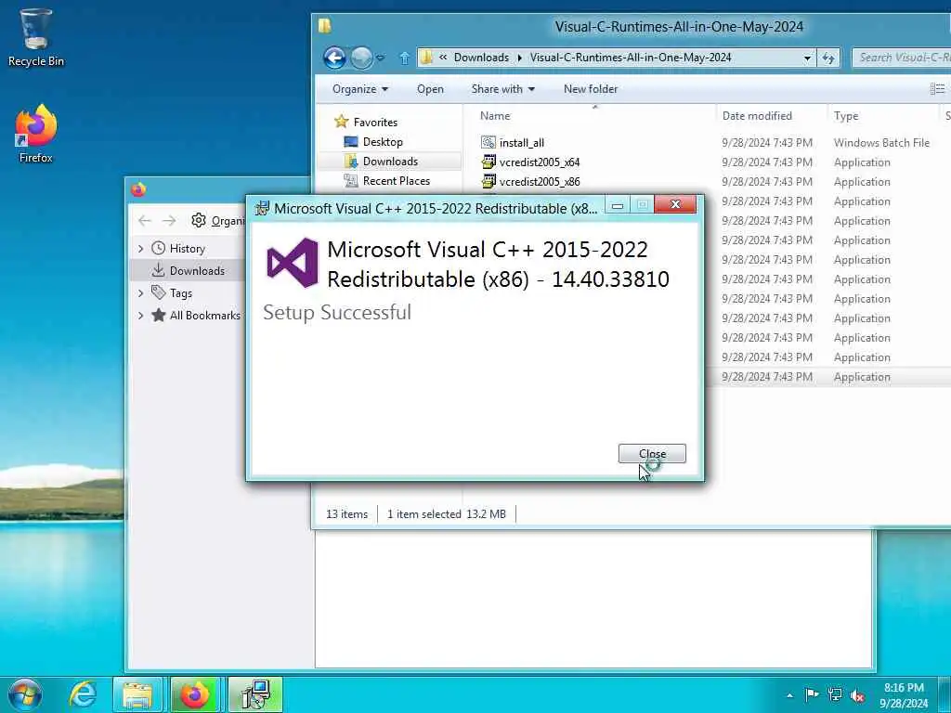The height and width of the screenshot is (713, 951).
Task: Select Favorites in the navigation pane
Action: [375, 122]
